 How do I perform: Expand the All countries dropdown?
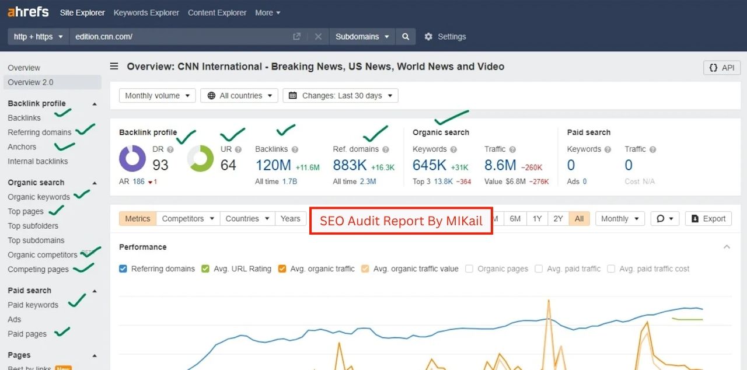tap(239, 96)
